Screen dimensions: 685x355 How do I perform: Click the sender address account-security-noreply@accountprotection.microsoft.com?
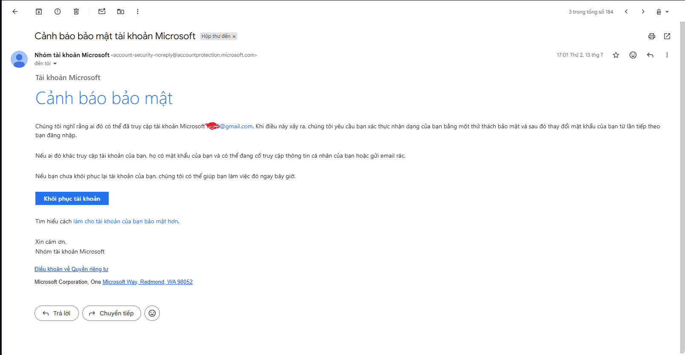click(184, 55)
